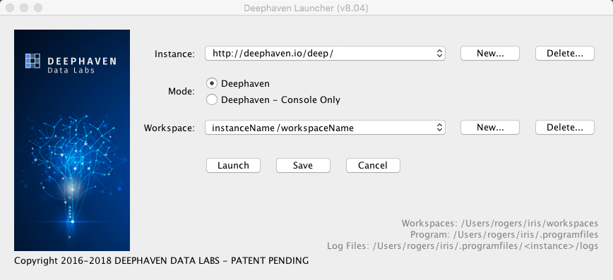613x280 pixels.
Task: Click the Workspaces path text
Action: (x=499, y=224)
